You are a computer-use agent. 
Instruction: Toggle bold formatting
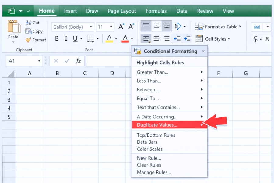tap(57, 39)
